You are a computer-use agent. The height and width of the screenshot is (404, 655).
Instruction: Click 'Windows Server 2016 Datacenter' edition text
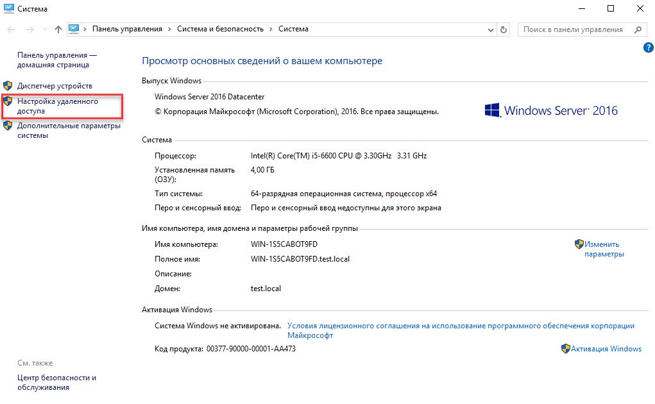(209, 96)
